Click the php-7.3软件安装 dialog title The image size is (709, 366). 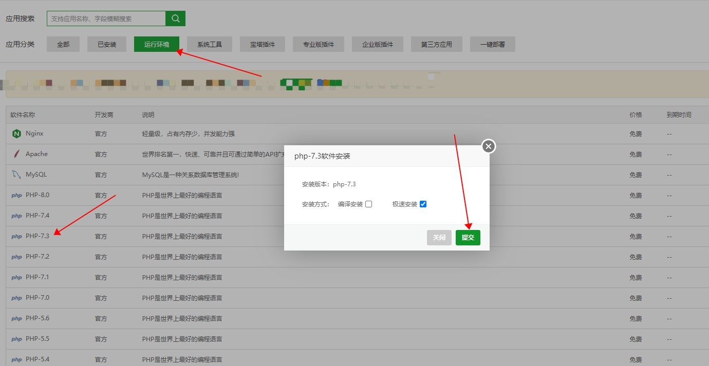click(x=322, y=156)
